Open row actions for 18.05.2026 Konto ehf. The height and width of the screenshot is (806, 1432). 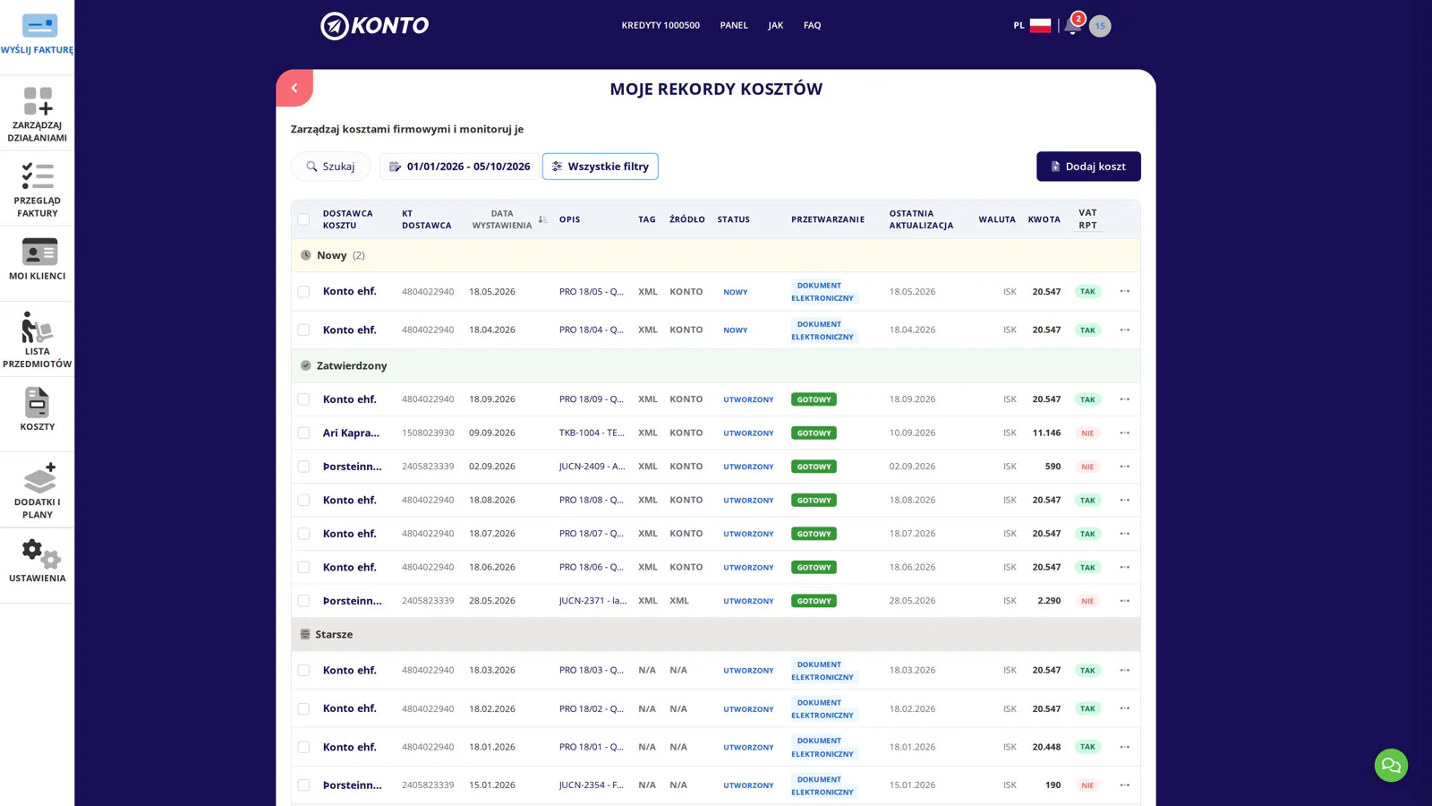[x=1125, y=291]
